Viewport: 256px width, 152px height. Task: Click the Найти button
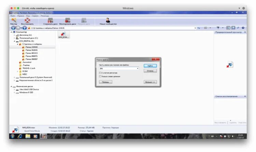click(x=150, y=66)
